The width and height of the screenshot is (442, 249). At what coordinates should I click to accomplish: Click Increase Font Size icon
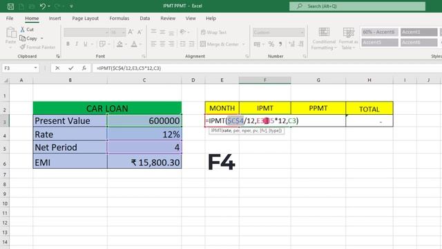[x=131, y=33]
